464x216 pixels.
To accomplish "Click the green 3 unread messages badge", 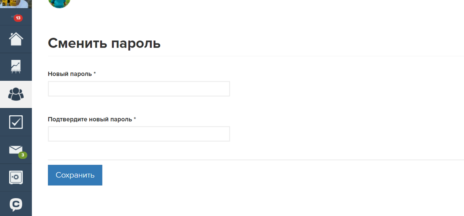I will 23,155.
